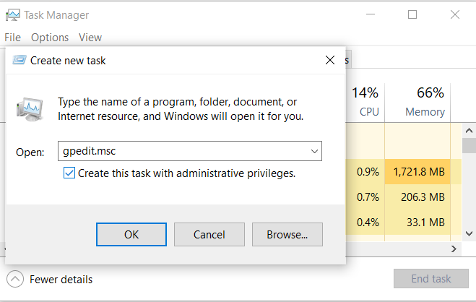
Task: Click the 0.7% CPU value
Action: pos(368,197)
